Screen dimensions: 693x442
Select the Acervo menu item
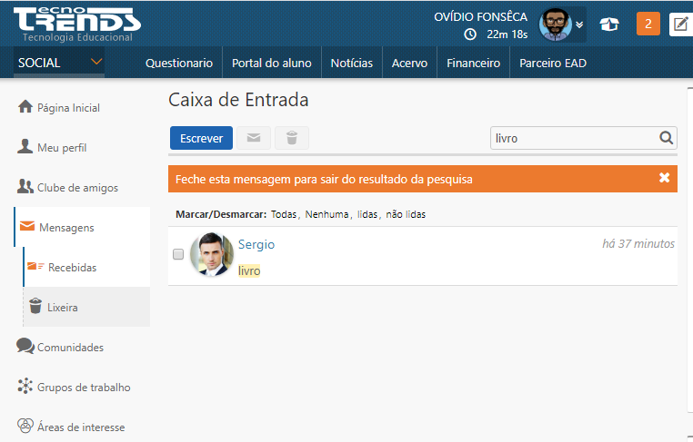click(x=409, y=64)
